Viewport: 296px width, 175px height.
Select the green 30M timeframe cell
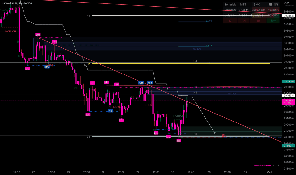point(273,21)
